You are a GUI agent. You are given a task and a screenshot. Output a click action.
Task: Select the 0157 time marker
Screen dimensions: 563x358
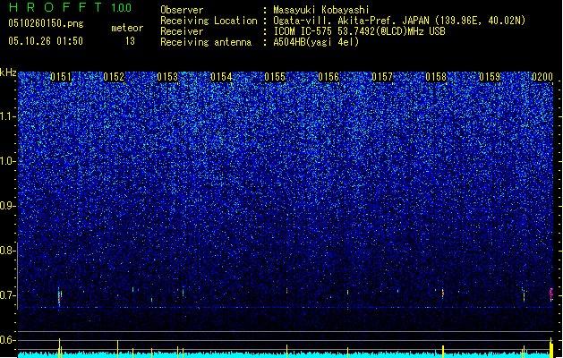[x=382, y=77]
